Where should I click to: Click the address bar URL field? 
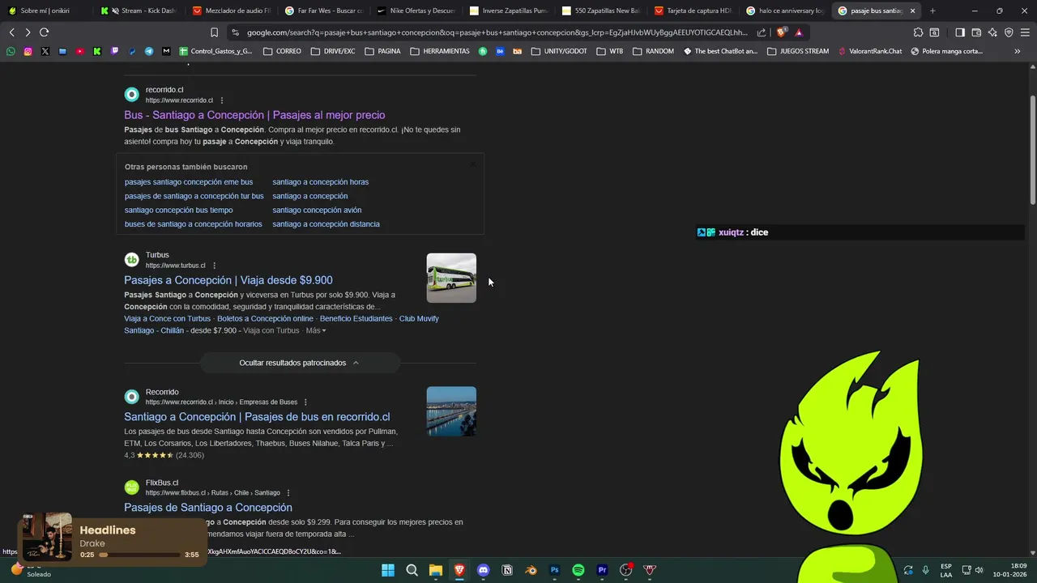point(497,32)
